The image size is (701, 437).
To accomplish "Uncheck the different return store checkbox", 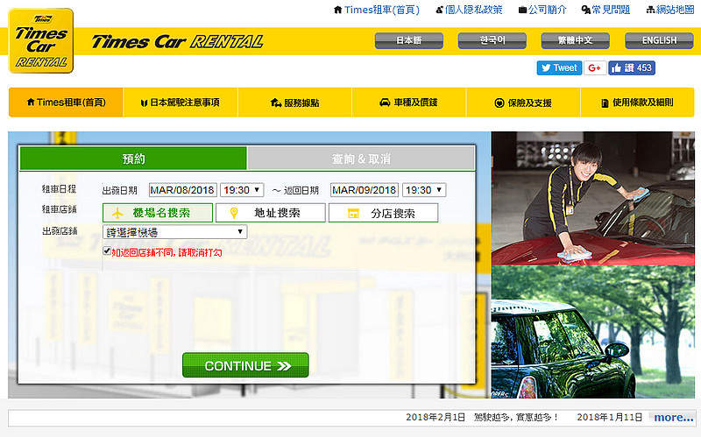I will 107,251.
